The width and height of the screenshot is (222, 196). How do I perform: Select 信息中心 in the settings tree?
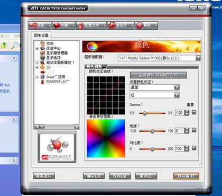(53, 48)
